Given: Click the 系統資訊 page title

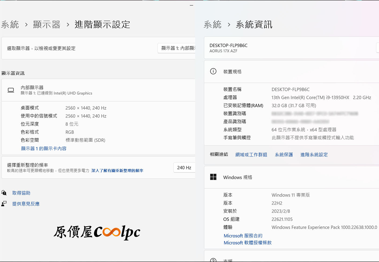Looking at the screenshot, I should click(254, 24).
